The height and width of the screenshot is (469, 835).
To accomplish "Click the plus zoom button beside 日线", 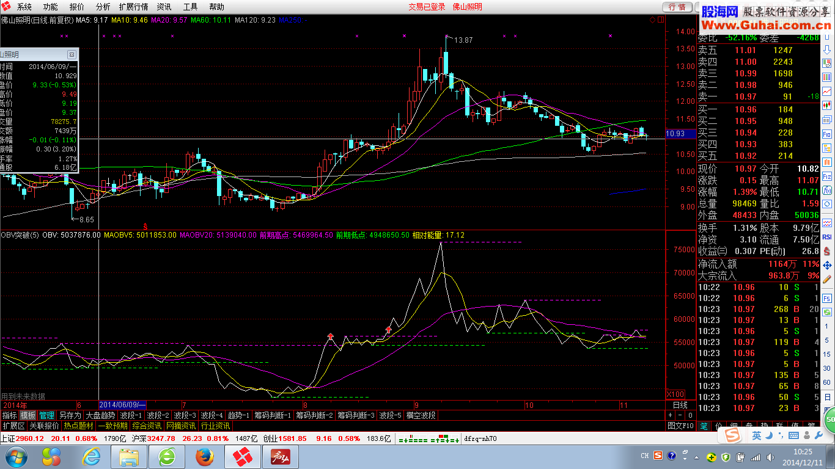I will click(x=671, y=415).
